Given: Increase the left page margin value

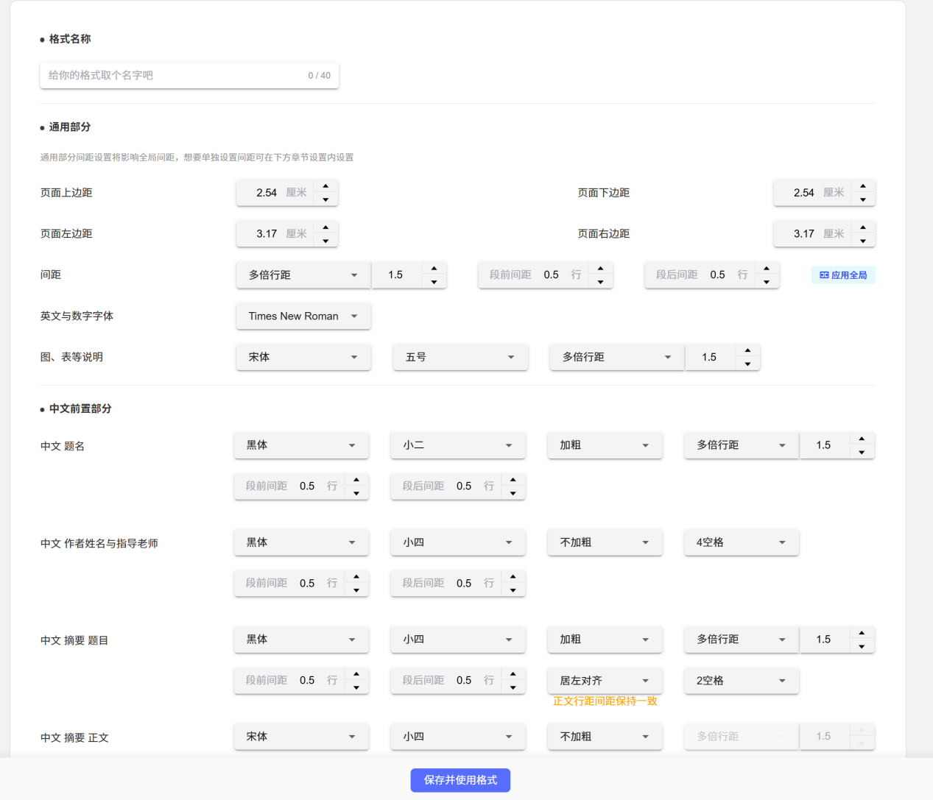Looking at the screenshot, I should point(325,227).
